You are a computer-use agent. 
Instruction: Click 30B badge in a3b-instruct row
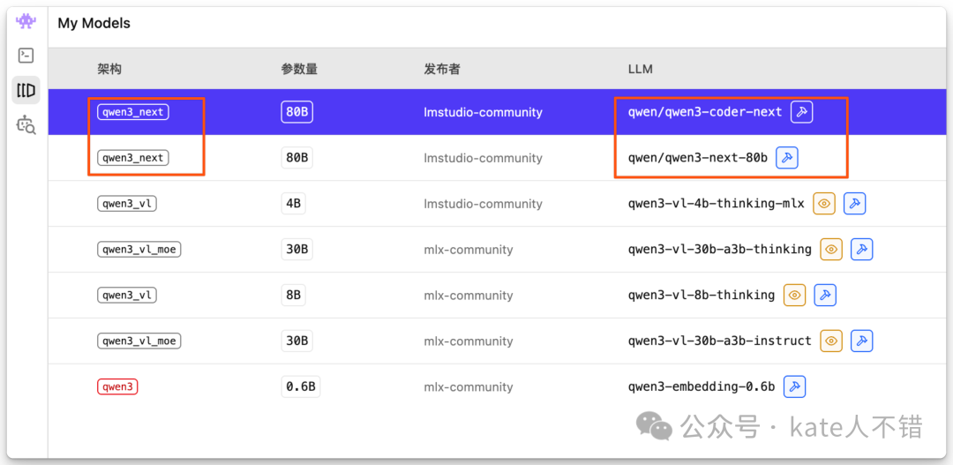(x=297, y=341)
